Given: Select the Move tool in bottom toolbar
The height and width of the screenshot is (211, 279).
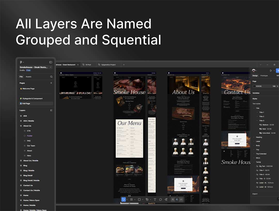Looking at the screenshot, I should pos(124,199).
